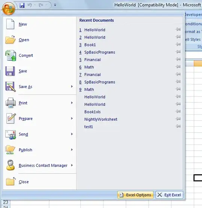Open the test1 recent document
Image resolution: width=202 pixels, height=208 pixels.
(89, 127)
